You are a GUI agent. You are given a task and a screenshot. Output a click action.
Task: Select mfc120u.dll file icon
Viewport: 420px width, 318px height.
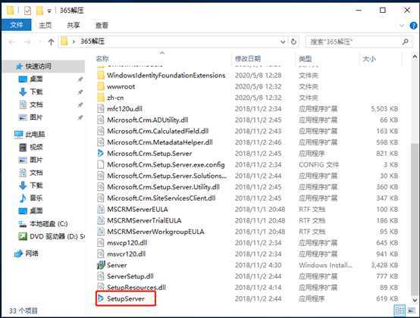tap(101, 108)
